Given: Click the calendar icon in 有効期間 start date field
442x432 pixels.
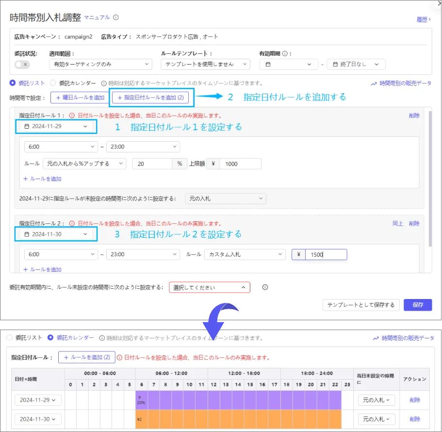Looking at the screenshot, I should (268, 64).
